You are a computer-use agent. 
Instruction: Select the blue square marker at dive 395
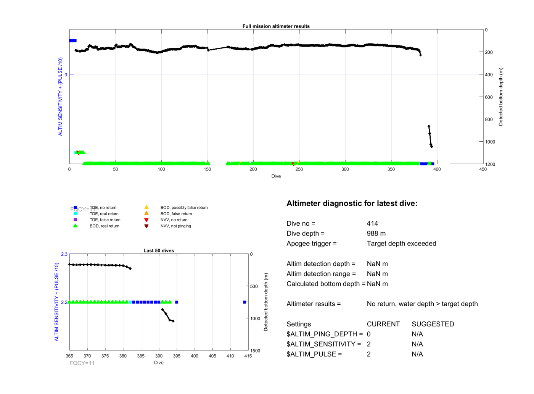[177, 302]
